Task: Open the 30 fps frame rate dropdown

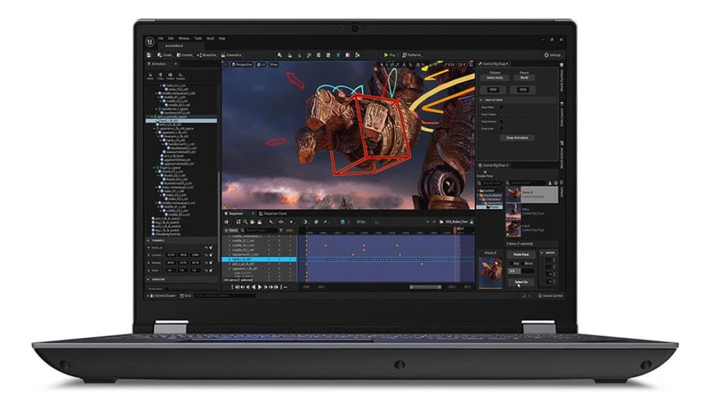Action: coord(361,222)
